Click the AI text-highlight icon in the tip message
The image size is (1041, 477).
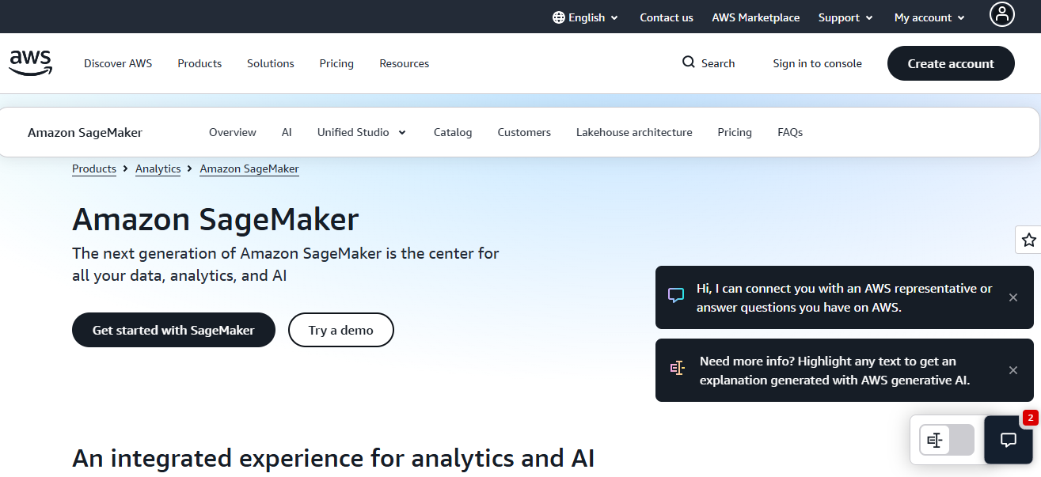tap(678, 368)
